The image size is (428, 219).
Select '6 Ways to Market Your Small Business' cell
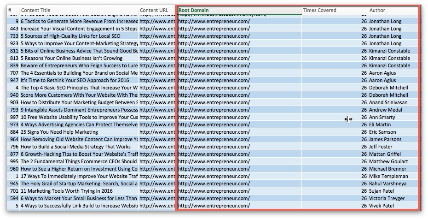[79, 199]
